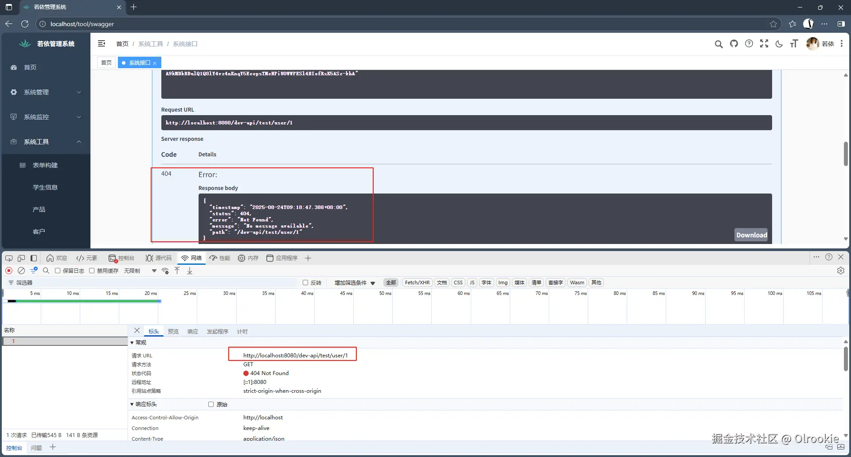Open network search magnifier in DevTools

point(46,271)
